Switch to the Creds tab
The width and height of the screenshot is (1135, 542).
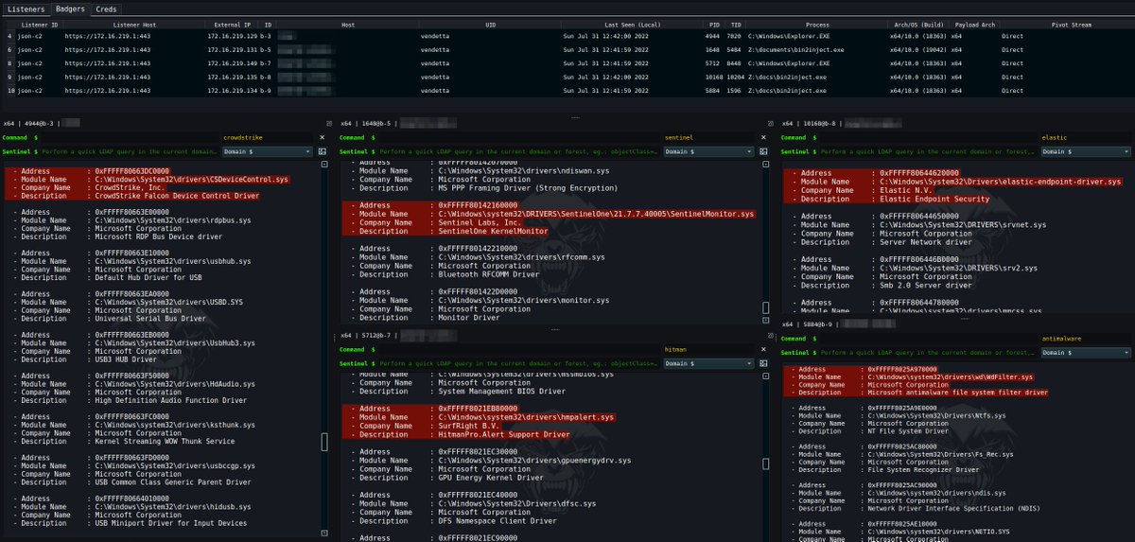[x=107, y=9]
